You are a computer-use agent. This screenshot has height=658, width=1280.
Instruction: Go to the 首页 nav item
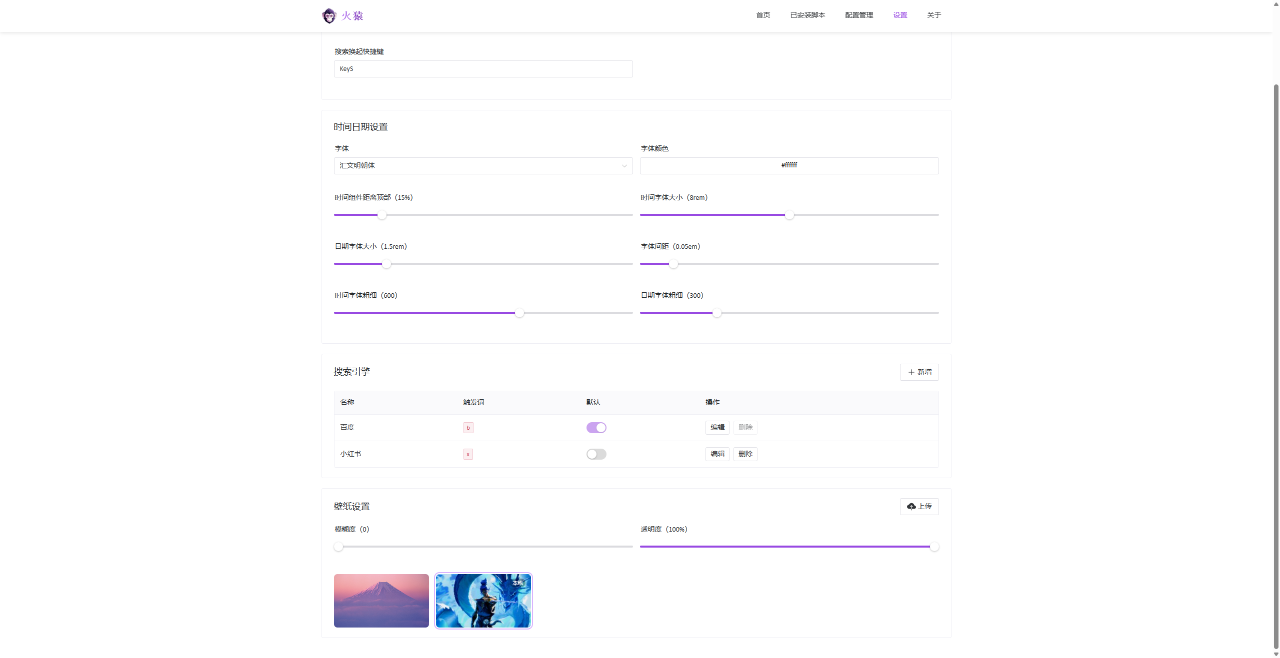763,15
